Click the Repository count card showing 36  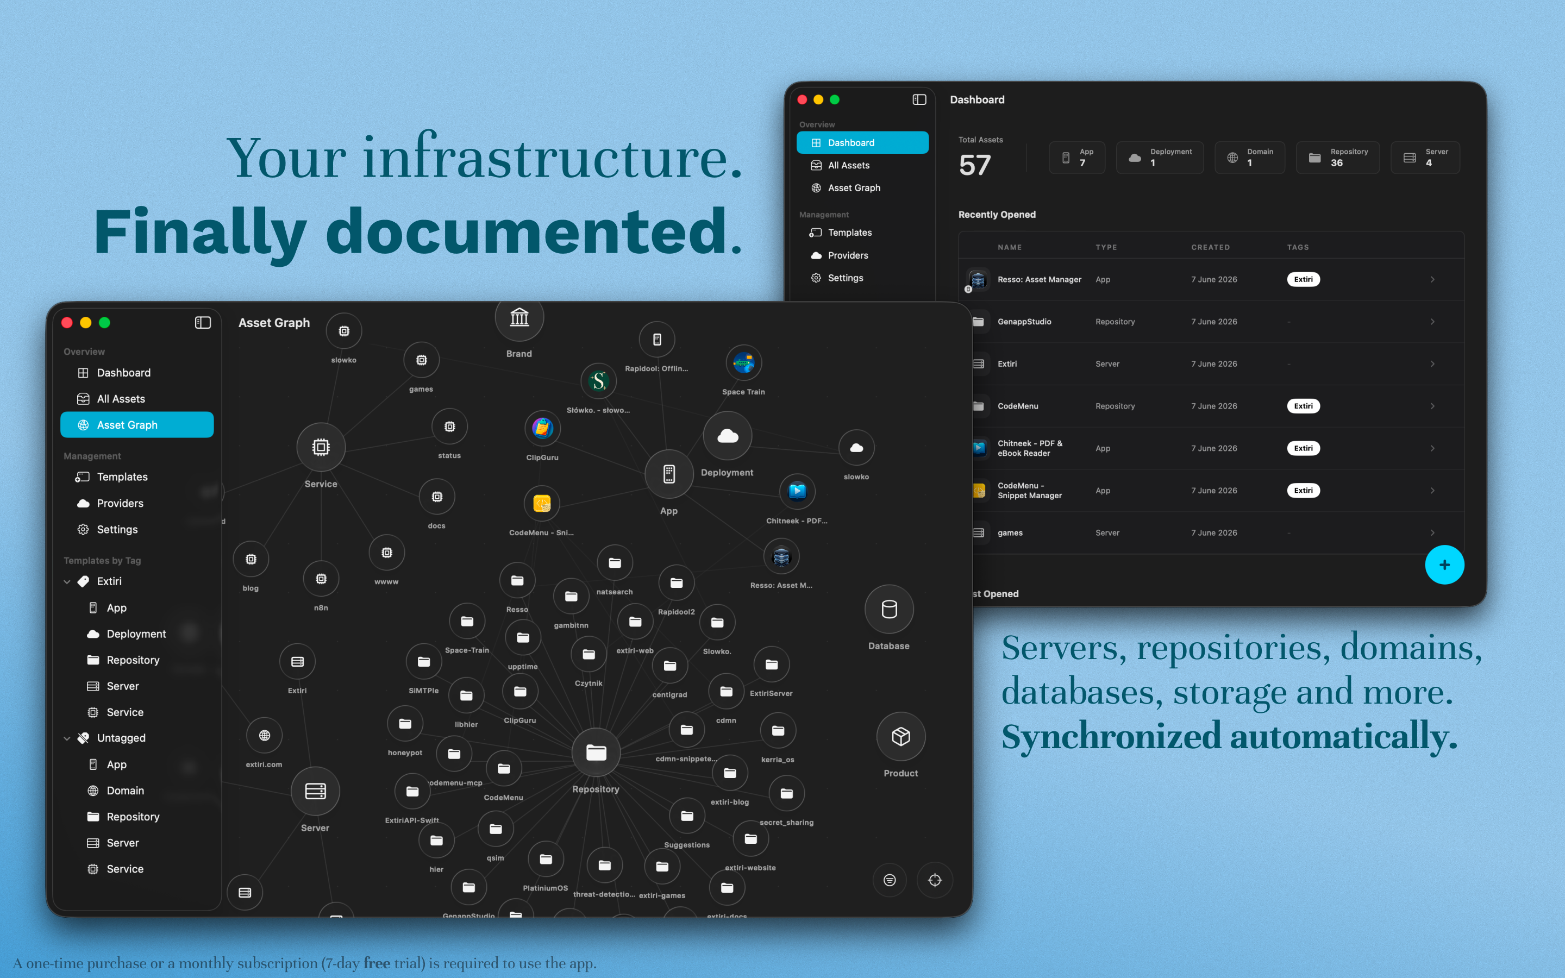1338,157
